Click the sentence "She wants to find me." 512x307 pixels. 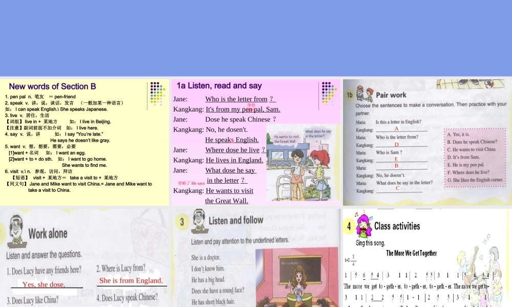click(84, 165)
